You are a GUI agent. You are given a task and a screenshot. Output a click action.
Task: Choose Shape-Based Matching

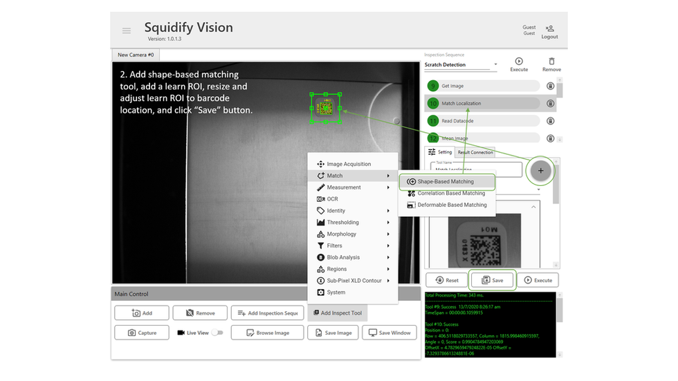point(447,181)
